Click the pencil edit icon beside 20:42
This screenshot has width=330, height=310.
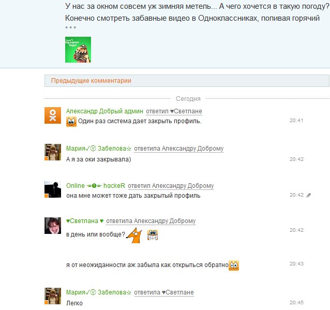[308, 195]
